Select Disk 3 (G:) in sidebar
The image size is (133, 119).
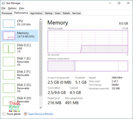click(20, 88)
